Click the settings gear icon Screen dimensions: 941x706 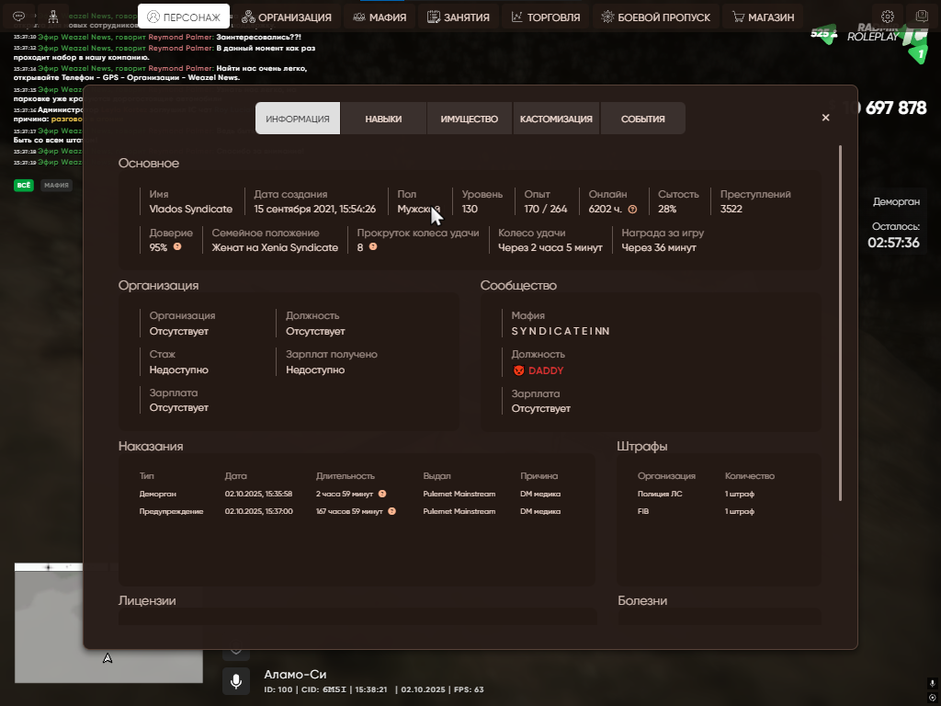click(x=888, y=17)
